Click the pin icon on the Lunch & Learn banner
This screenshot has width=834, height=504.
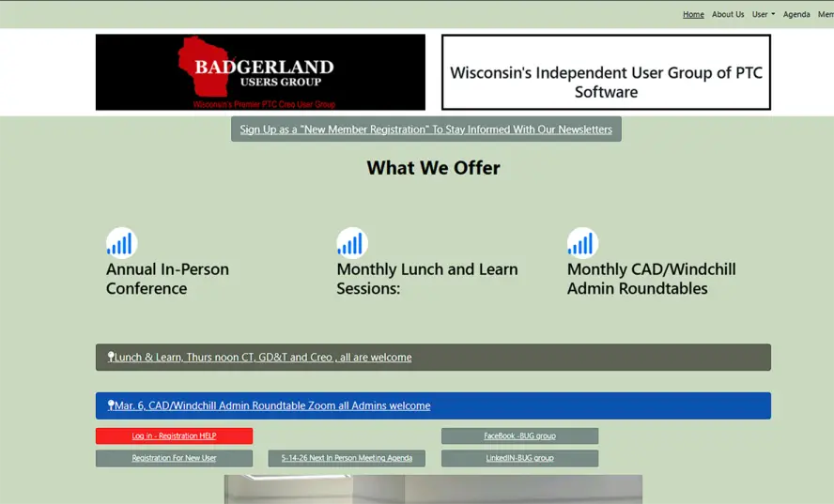click(x=111, y=357)
